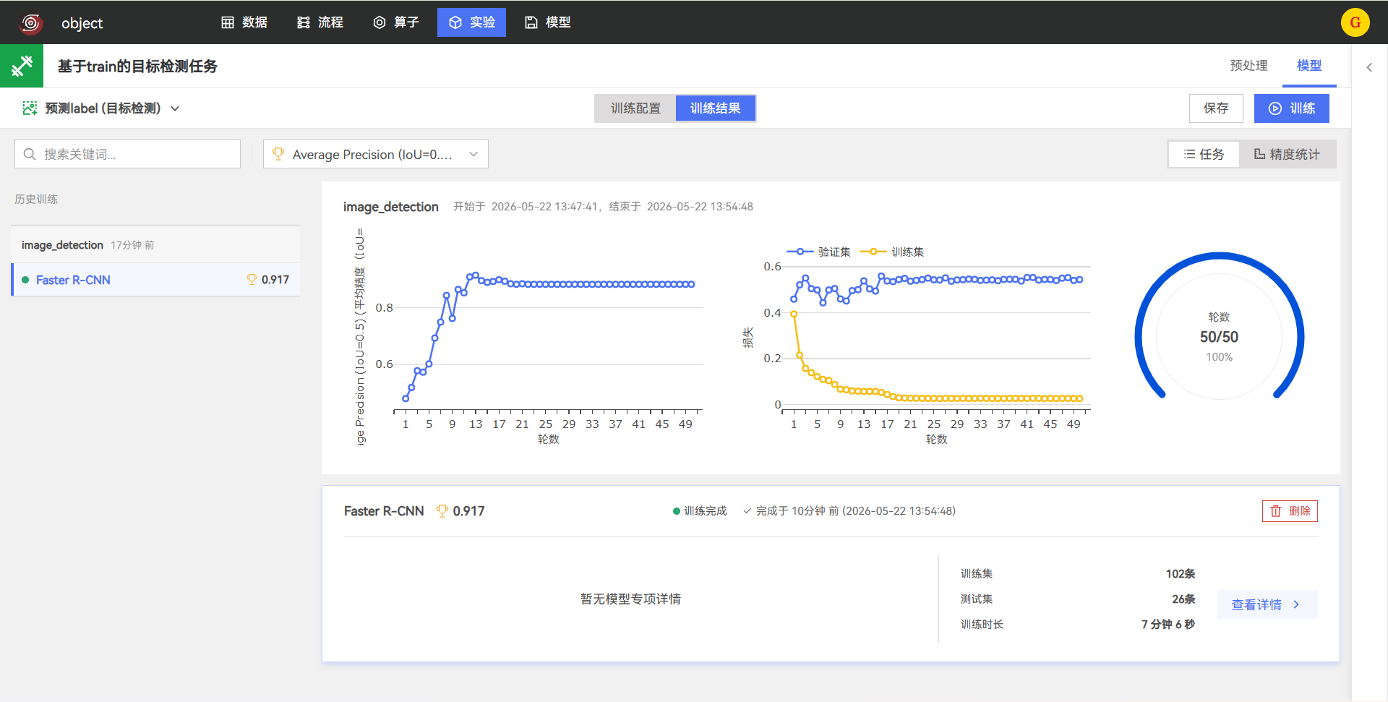Select Faster R-CNN history entry
Viewport: 1388px width, 702px height.
click(155, 280)
